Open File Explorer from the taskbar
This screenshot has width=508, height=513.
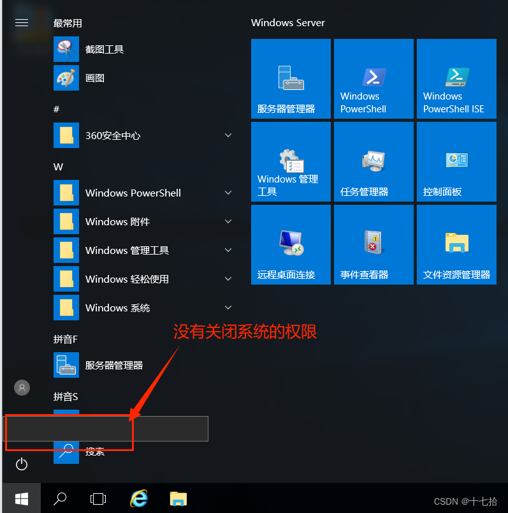tap(178, 498)
